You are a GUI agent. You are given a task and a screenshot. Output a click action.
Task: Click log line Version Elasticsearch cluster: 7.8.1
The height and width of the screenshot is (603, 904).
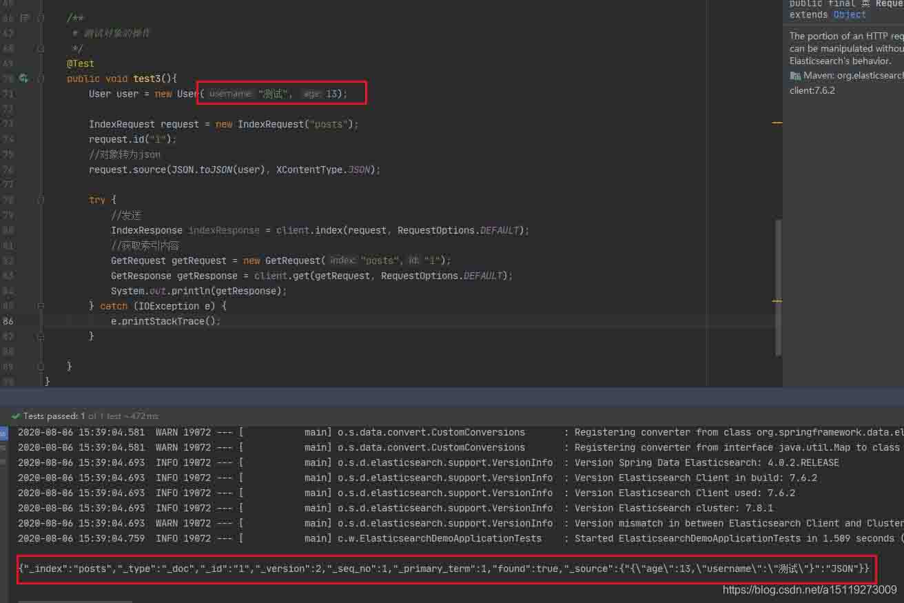[x=395, y=509]
